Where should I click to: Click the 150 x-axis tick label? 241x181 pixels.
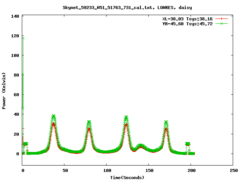[149, 170]
